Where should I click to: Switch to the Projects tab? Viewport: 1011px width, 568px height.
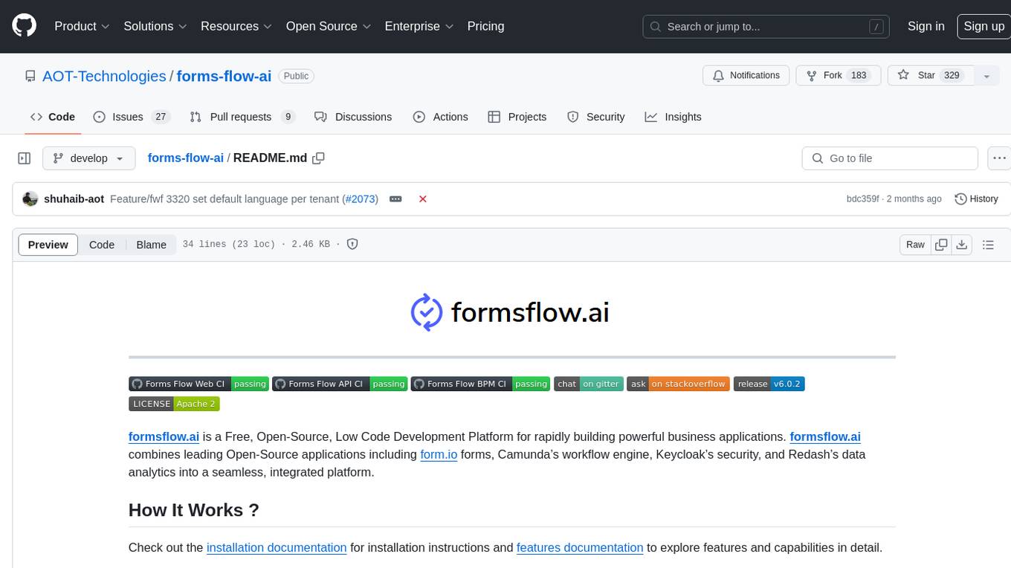pyautogui.click(x=517, y=117)
